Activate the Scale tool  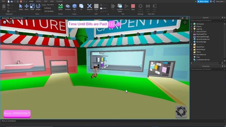coord(32,7)
